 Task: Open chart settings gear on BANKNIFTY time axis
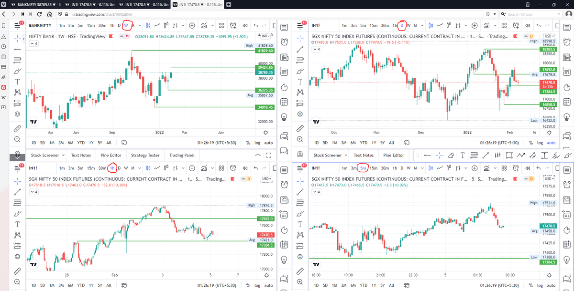pyautogui.click(x=265, y=132)
